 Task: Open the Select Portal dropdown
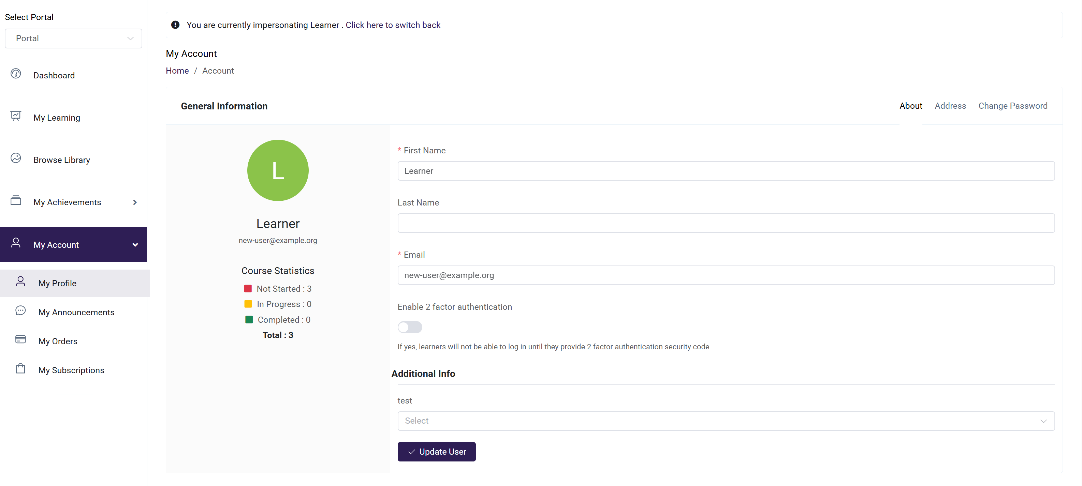[73, 38]
